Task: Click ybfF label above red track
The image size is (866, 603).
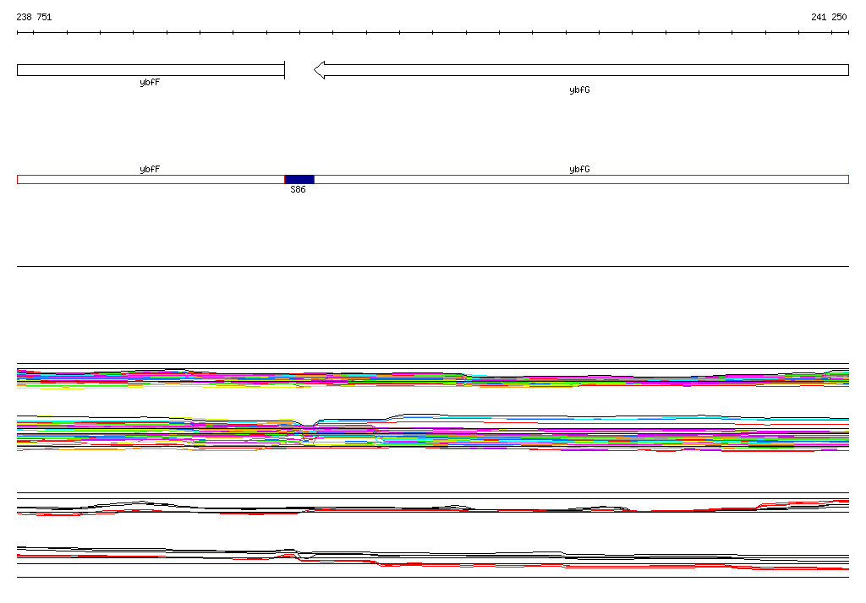Action: tap(150, 169)
